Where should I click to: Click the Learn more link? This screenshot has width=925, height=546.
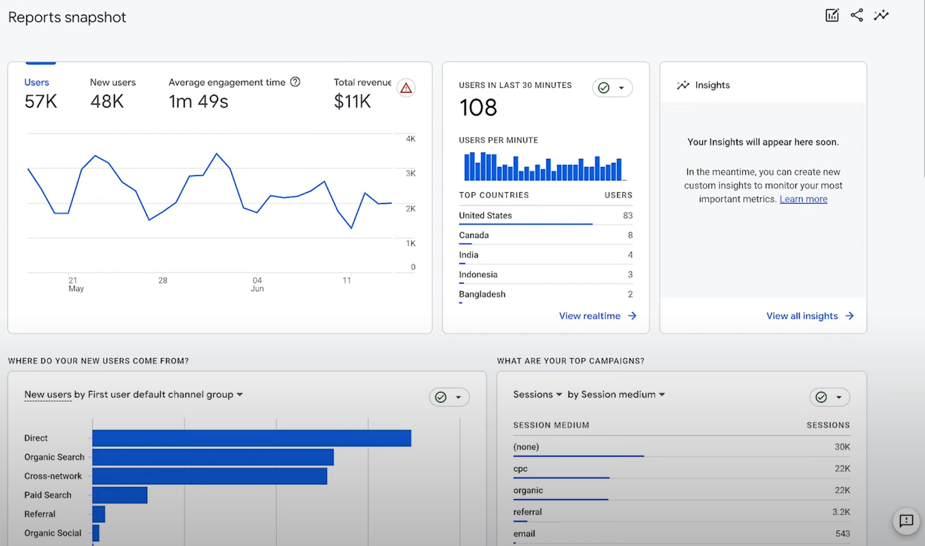tap(803, 199)
